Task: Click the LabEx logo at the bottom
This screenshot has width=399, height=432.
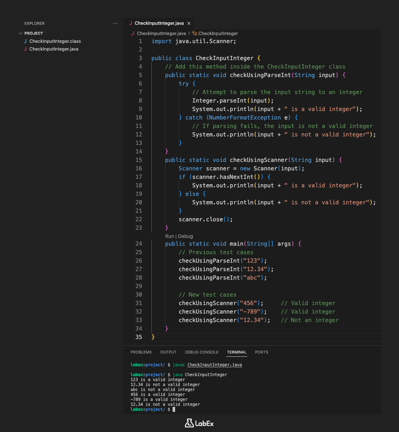Action: [199, 423]
